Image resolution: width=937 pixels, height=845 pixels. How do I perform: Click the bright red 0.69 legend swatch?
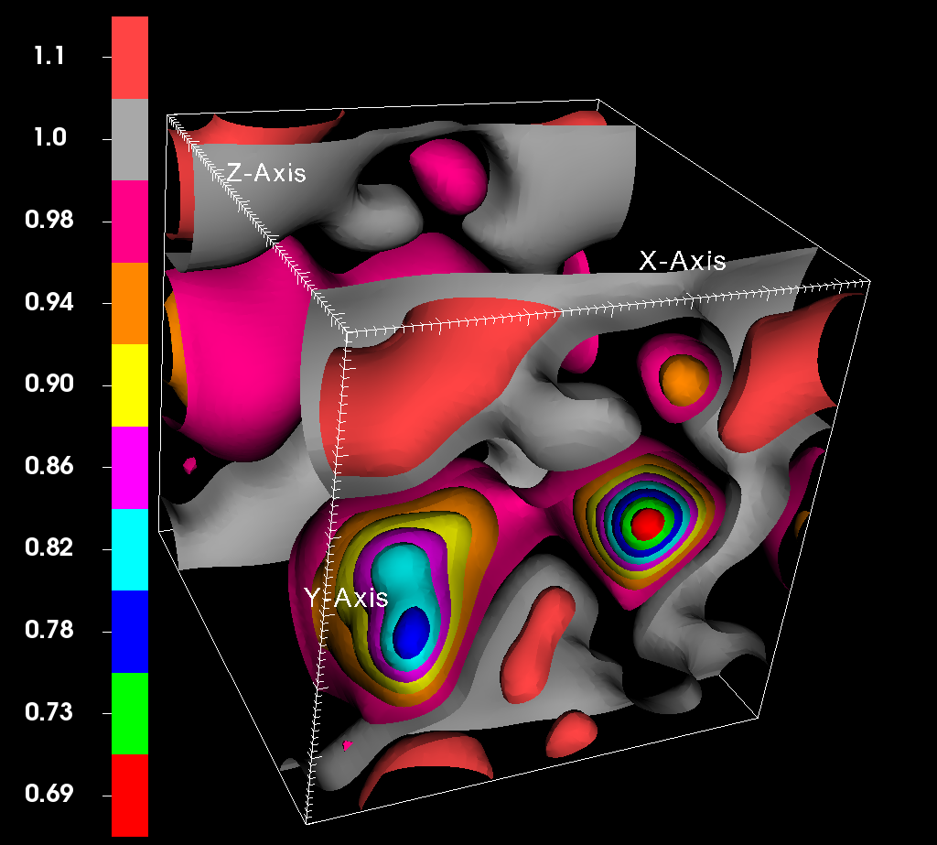[x=130, y=796]
